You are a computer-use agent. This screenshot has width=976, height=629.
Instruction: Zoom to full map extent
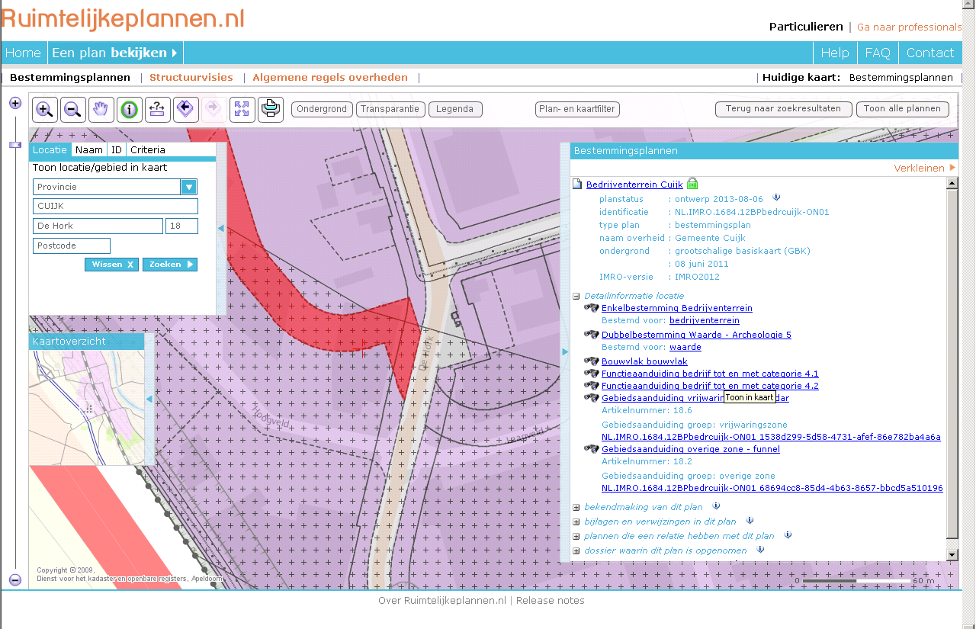pos(242,110)
